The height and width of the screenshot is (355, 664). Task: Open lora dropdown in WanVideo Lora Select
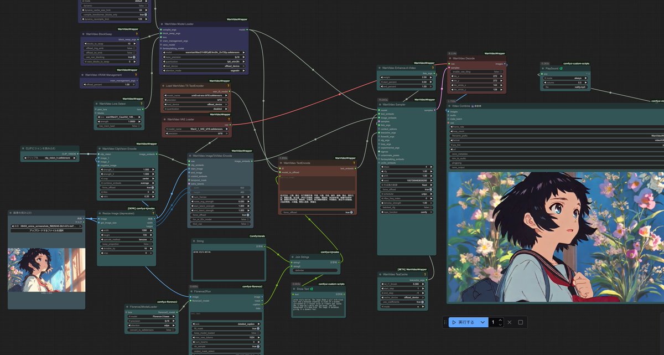120,117
